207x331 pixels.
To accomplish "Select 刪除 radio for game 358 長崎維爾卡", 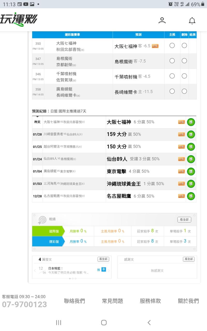I will 184,91.
